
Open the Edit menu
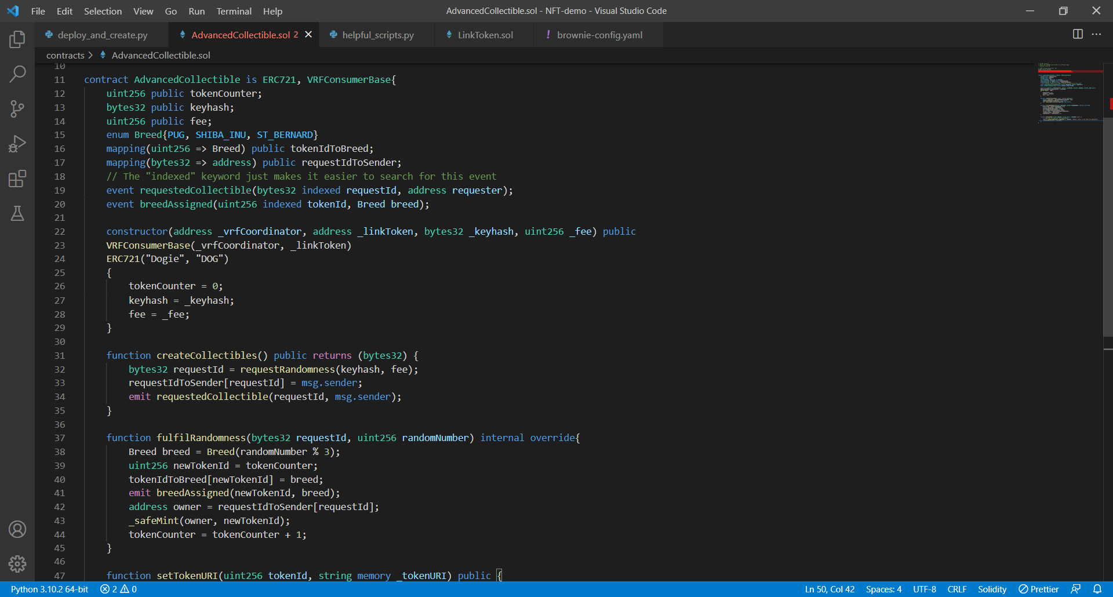point(64,11)
